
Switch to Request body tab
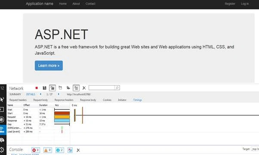point(40,100)
